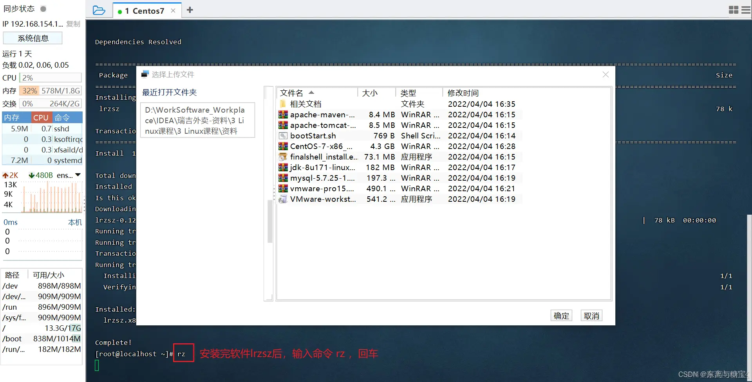Click the finalshell_install installer icon
This screenshot has height=382, width=752.
pyautogui.click(x=283, y=157)
